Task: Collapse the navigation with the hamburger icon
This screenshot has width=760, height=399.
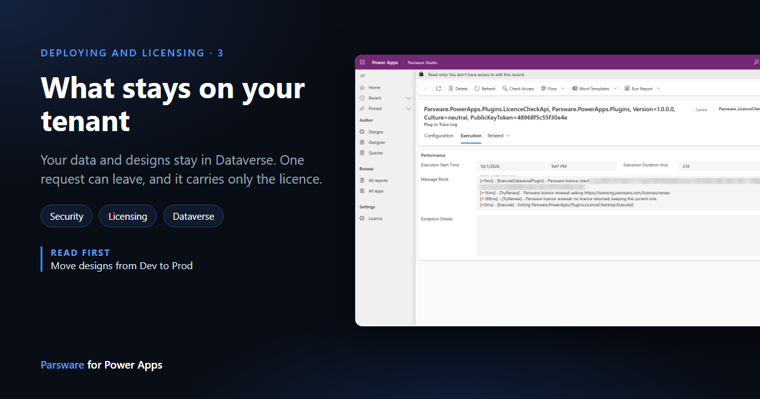Action: (x=362, y=75)
